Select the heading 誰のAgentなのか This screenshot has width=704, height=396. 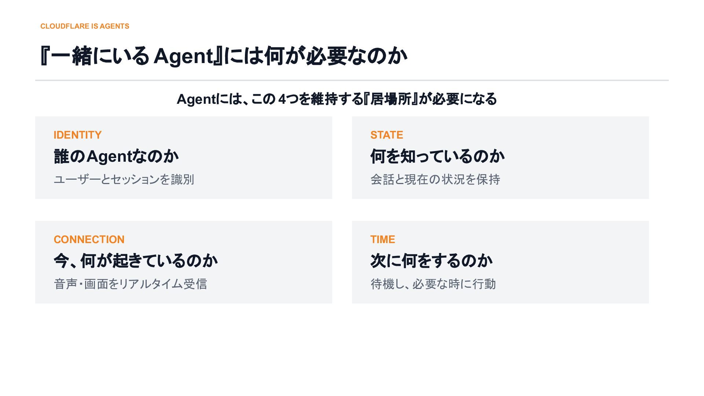point(116,156)
